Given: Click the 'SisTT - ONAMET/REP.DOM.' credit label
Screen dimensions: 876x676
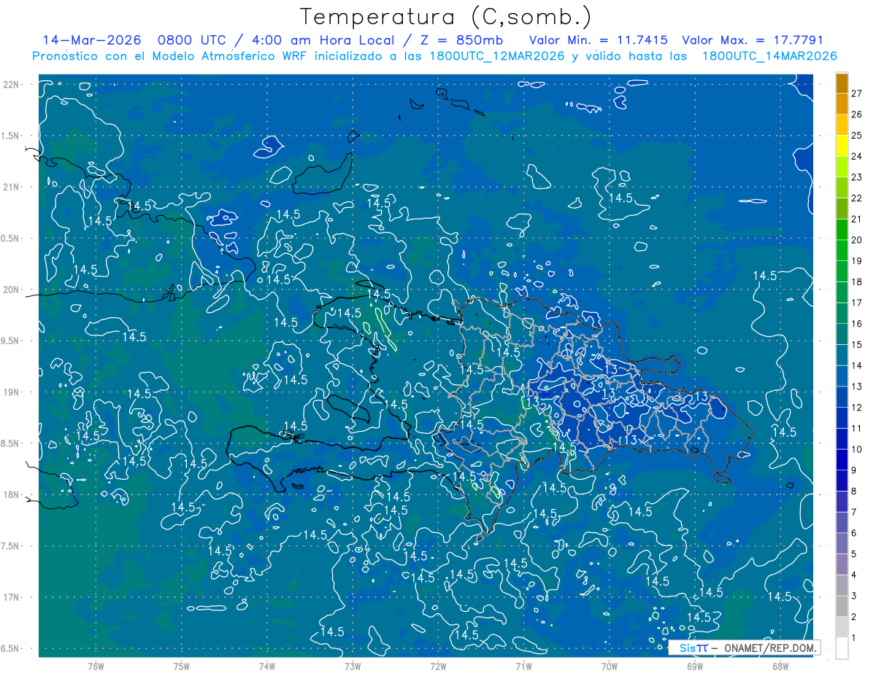Looking at the screenshot, I should pos(744,648).
